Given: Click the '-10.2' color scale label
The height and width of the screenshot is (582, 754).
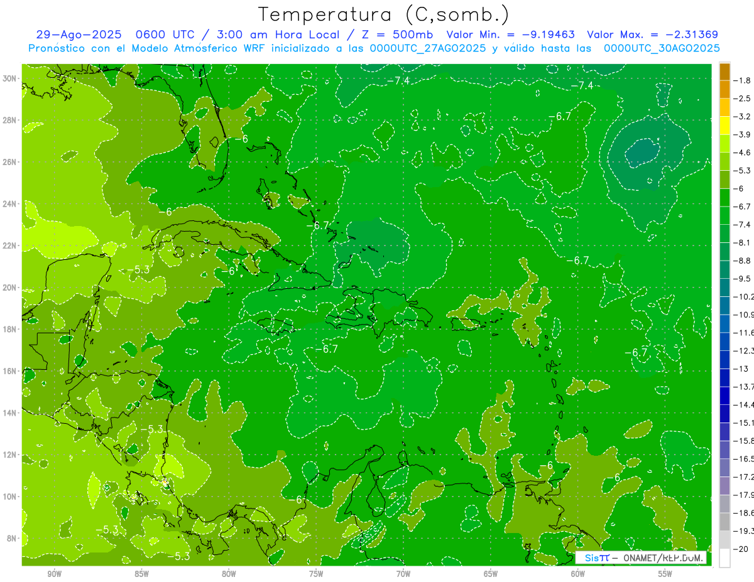Looking at the screenshot, I should (743, 297).
